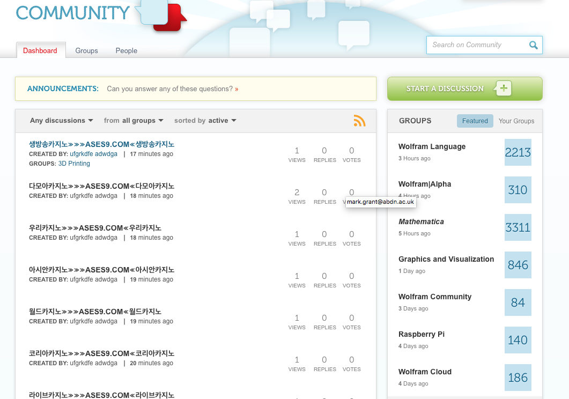
Task: Open the RSS feed icon
Action: point(359,121)
